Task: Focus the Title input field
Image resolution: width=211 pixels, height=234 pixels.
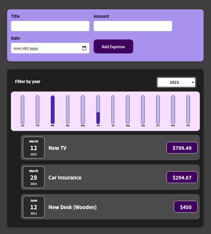Action: click(x=50, y=26)
